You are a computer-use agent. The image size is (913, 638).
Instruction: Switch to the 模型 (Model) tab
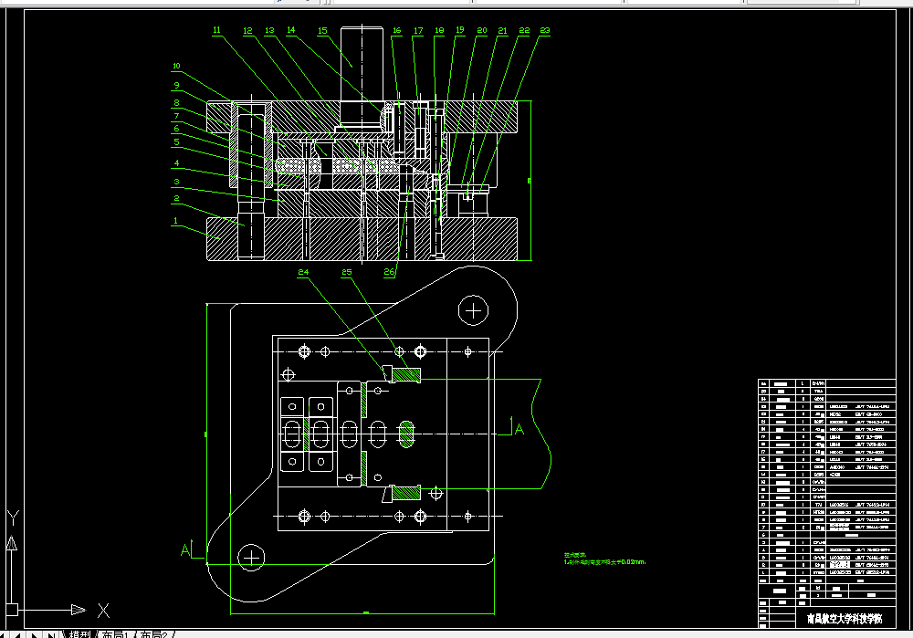point(79,634)
